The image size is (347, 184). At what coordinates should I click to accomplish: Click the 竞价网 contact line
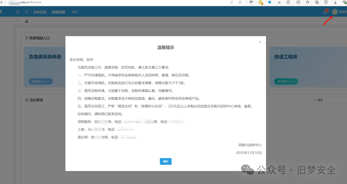[x=107, y=137]
